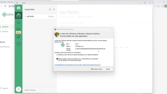This screenshot has width=167, height=94.
Task: Reload the browser page
Action: (x=5, y=6)
